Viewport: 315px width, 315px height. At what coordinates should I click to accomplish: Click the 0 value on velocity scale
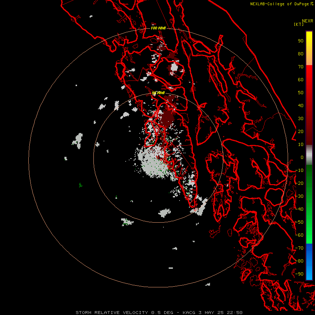pos(302,157)
